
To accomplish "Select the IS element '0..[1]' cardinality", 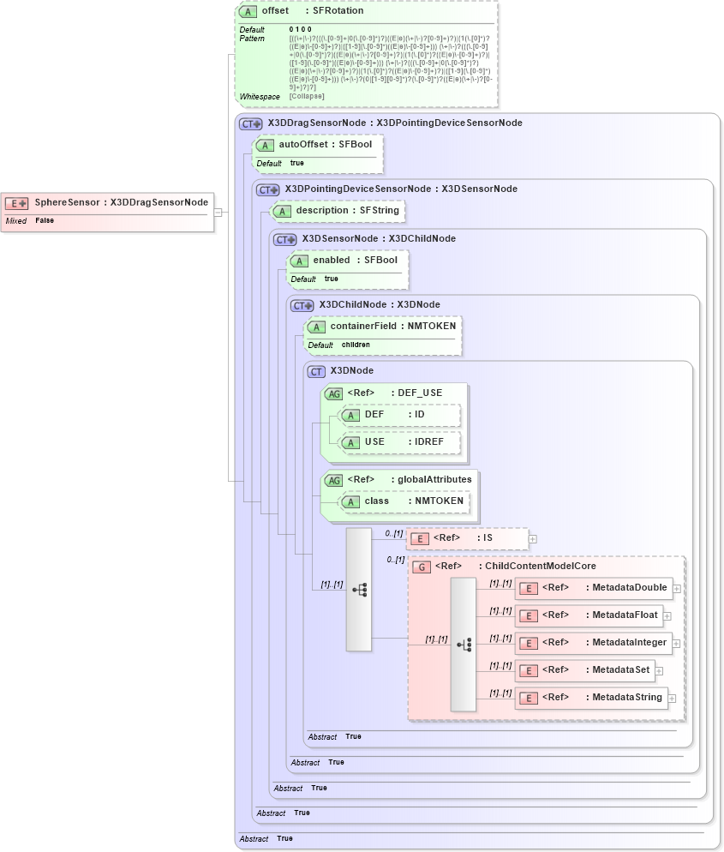I will tap(394, 534).
